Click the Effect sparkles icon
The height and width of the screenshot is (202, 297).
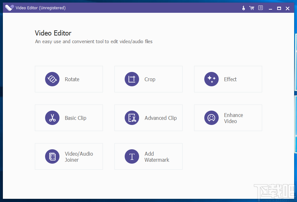pyautogui.click(x=211, y=79)
